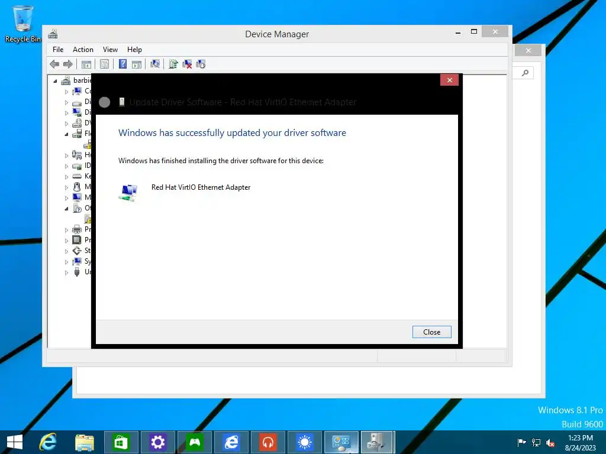Click the muted volume icon in system tray
606x454 pixels.
pyautogui.click(x=550, y=443)
